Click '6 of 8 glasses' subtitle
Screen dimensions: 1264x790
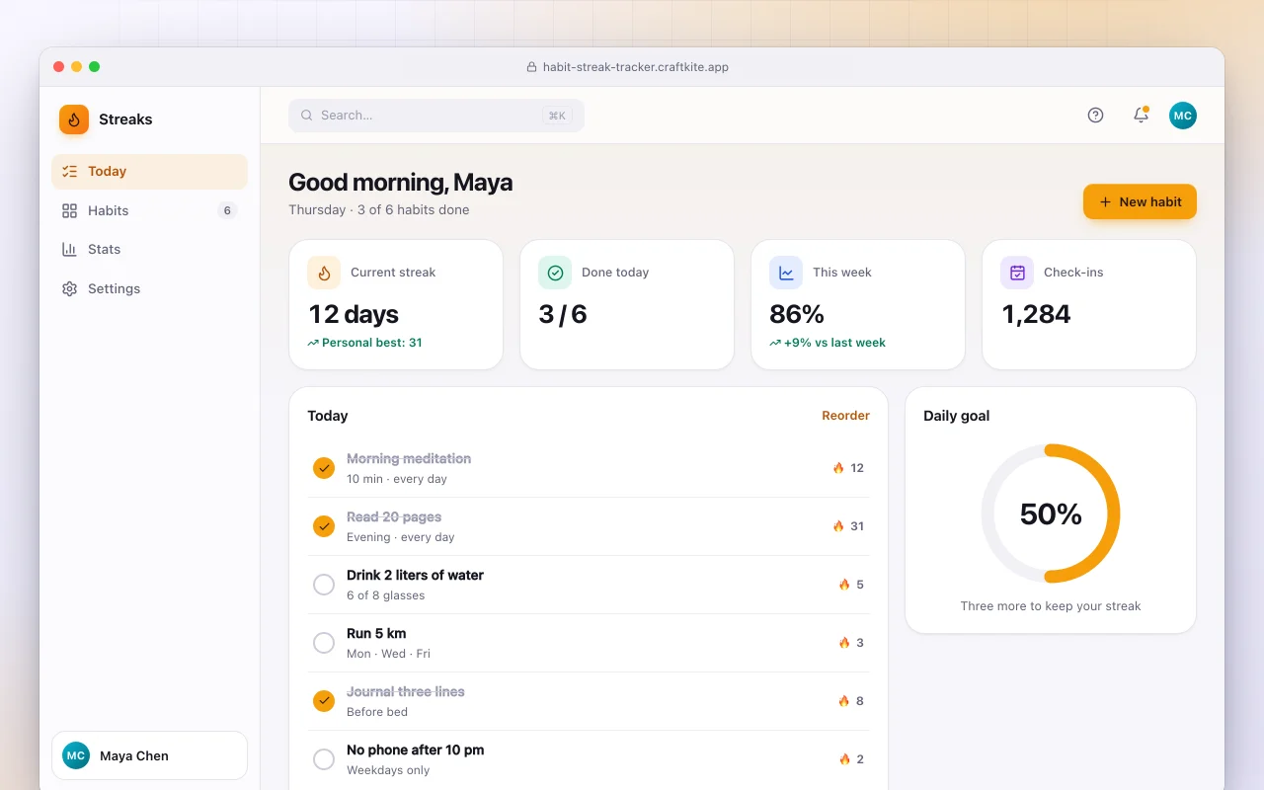point(385,595)
